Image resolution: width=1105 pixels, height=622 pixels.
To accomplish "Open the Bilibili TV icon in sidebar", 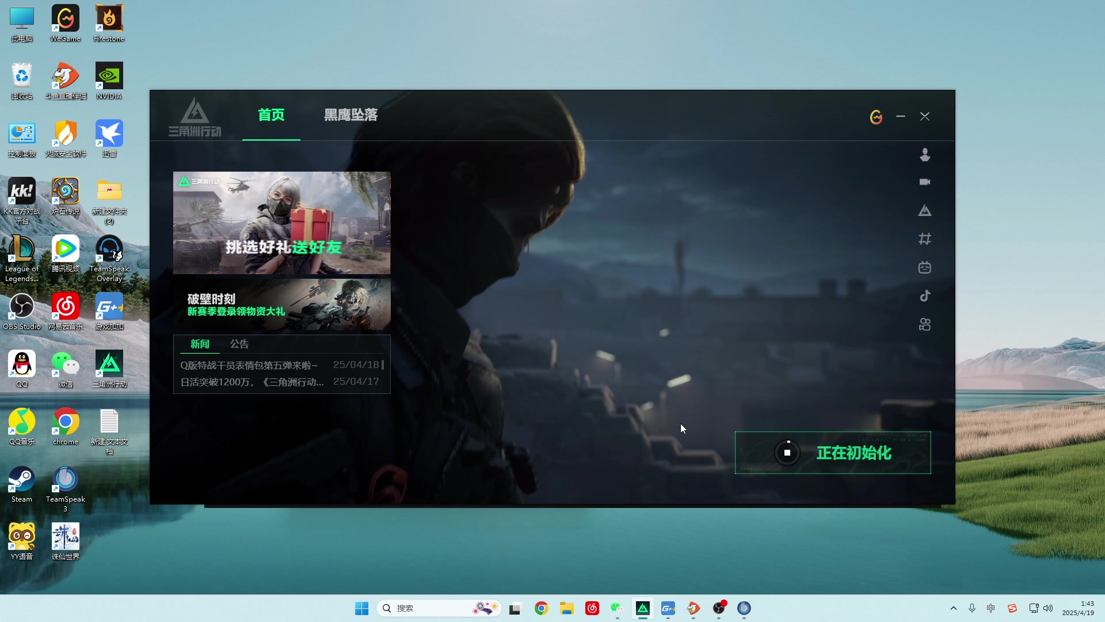I will 925,267.
